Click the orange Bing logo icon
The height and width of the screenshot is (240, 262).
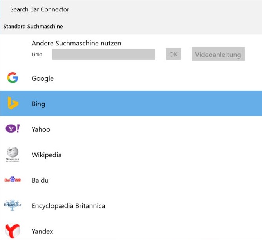tap(13, 103)
